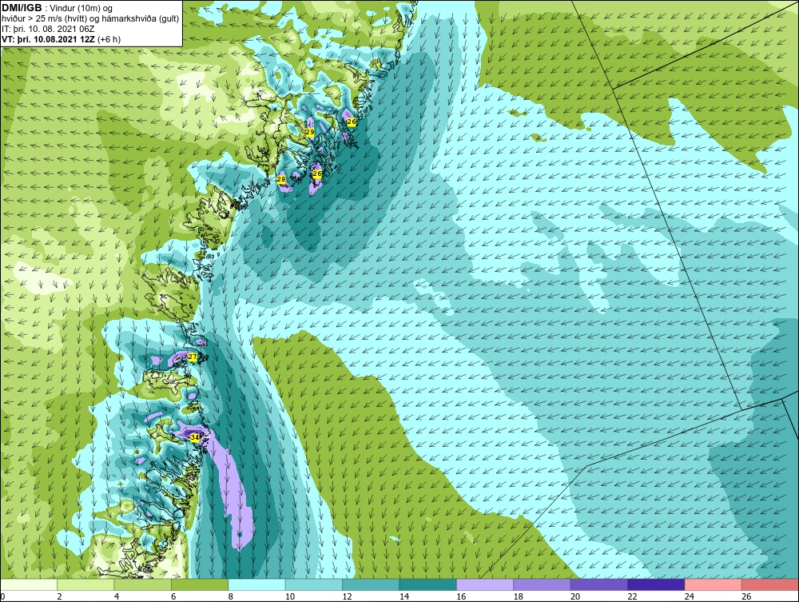Pick the 14–16 m/s dark teal swatch
799x602 pixels.
(428, 584)
